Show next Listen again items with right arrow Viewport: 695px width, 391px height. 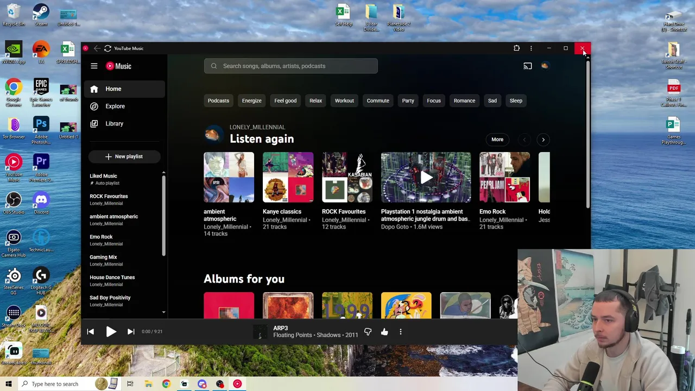(x=543, y=140)
